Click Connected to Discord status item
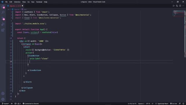Screen dimensions: 186x105 tap(31, 104)
